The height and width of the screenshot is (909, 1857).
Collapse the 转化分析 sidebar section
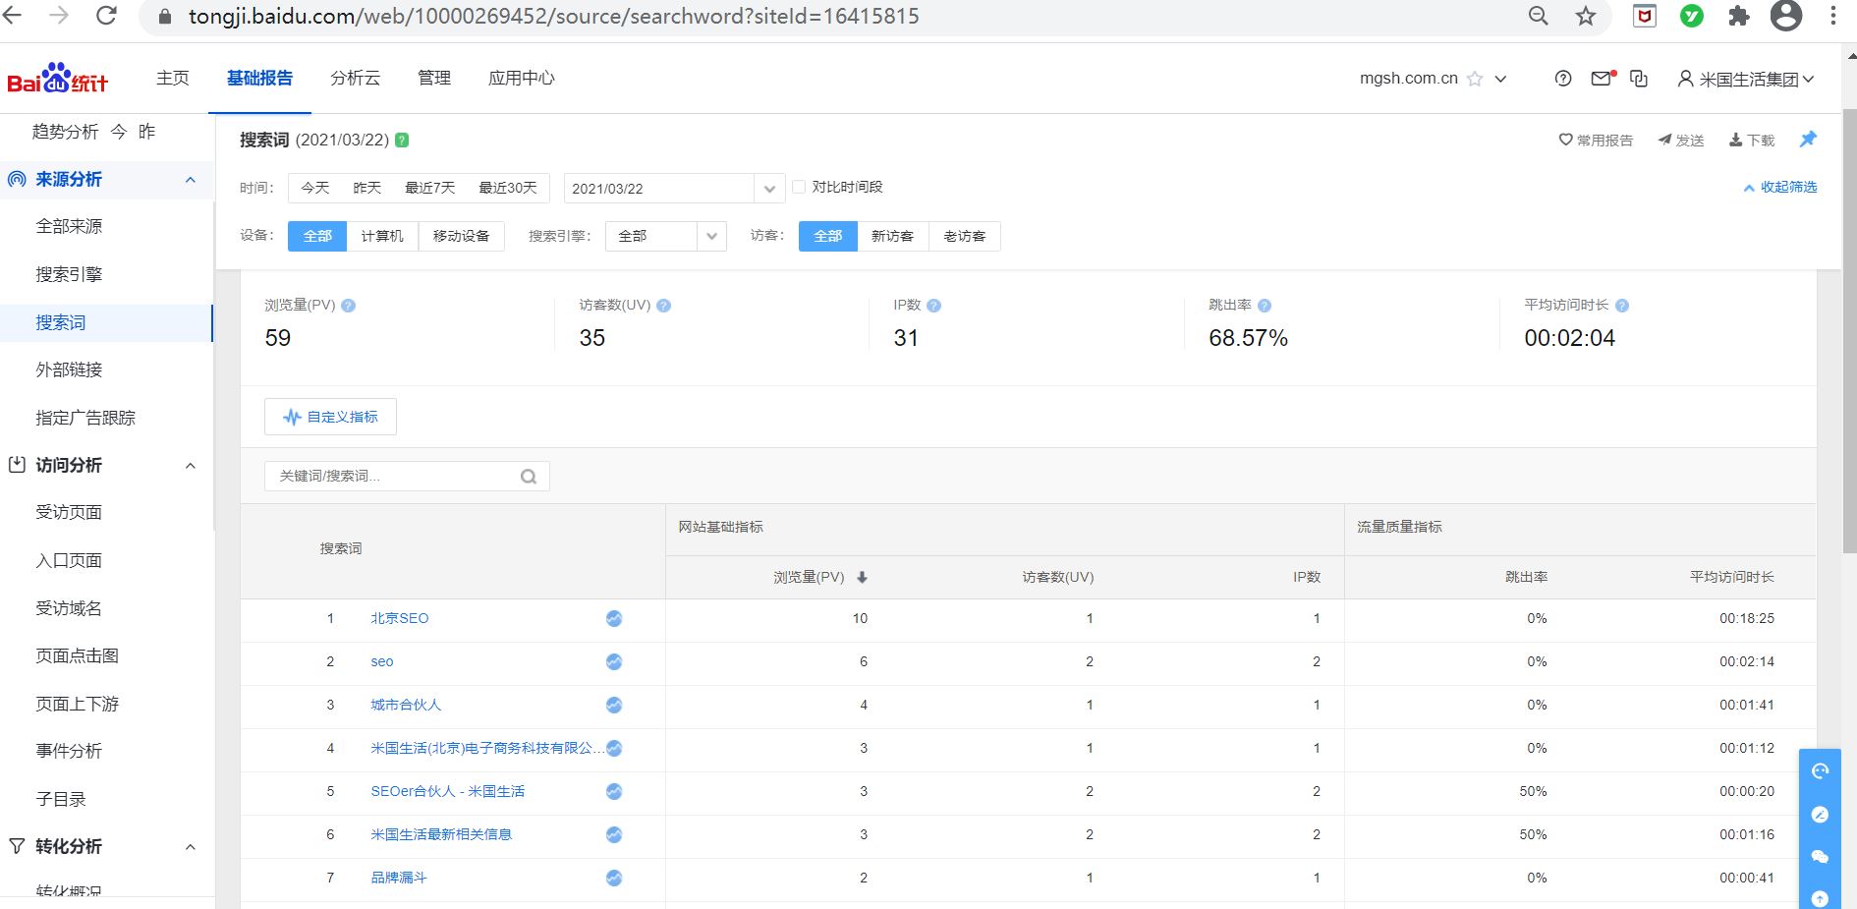pyautogui.click(x=191, y=847)
